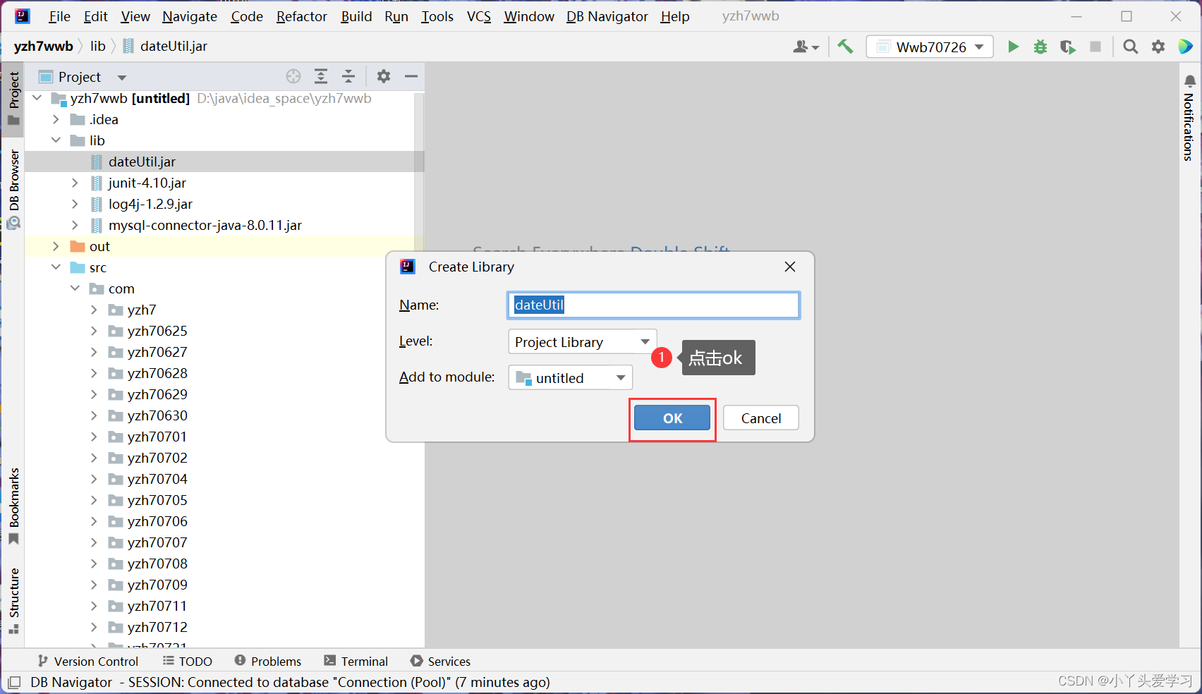Viewport: 1202px width, 694px height.
Task: Open the Add to module dropdown
Action: coord(570,378)
